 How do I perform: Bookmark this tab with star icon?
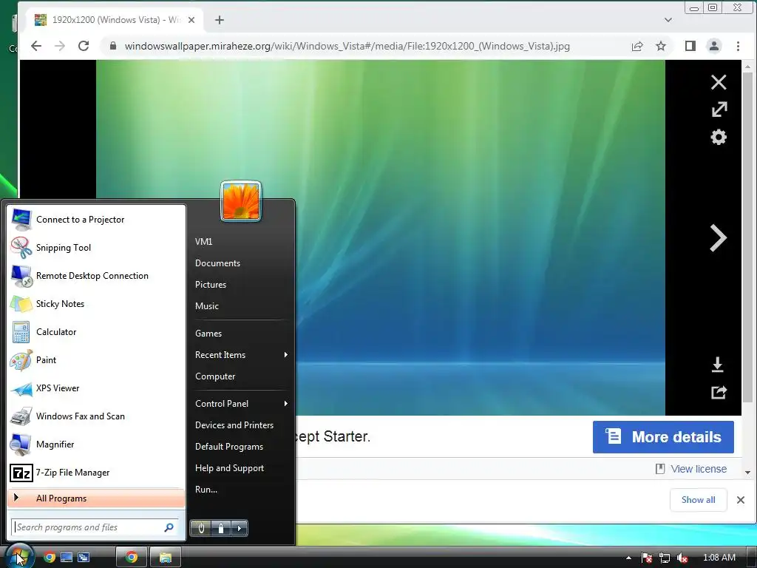[x=660, y=46]
